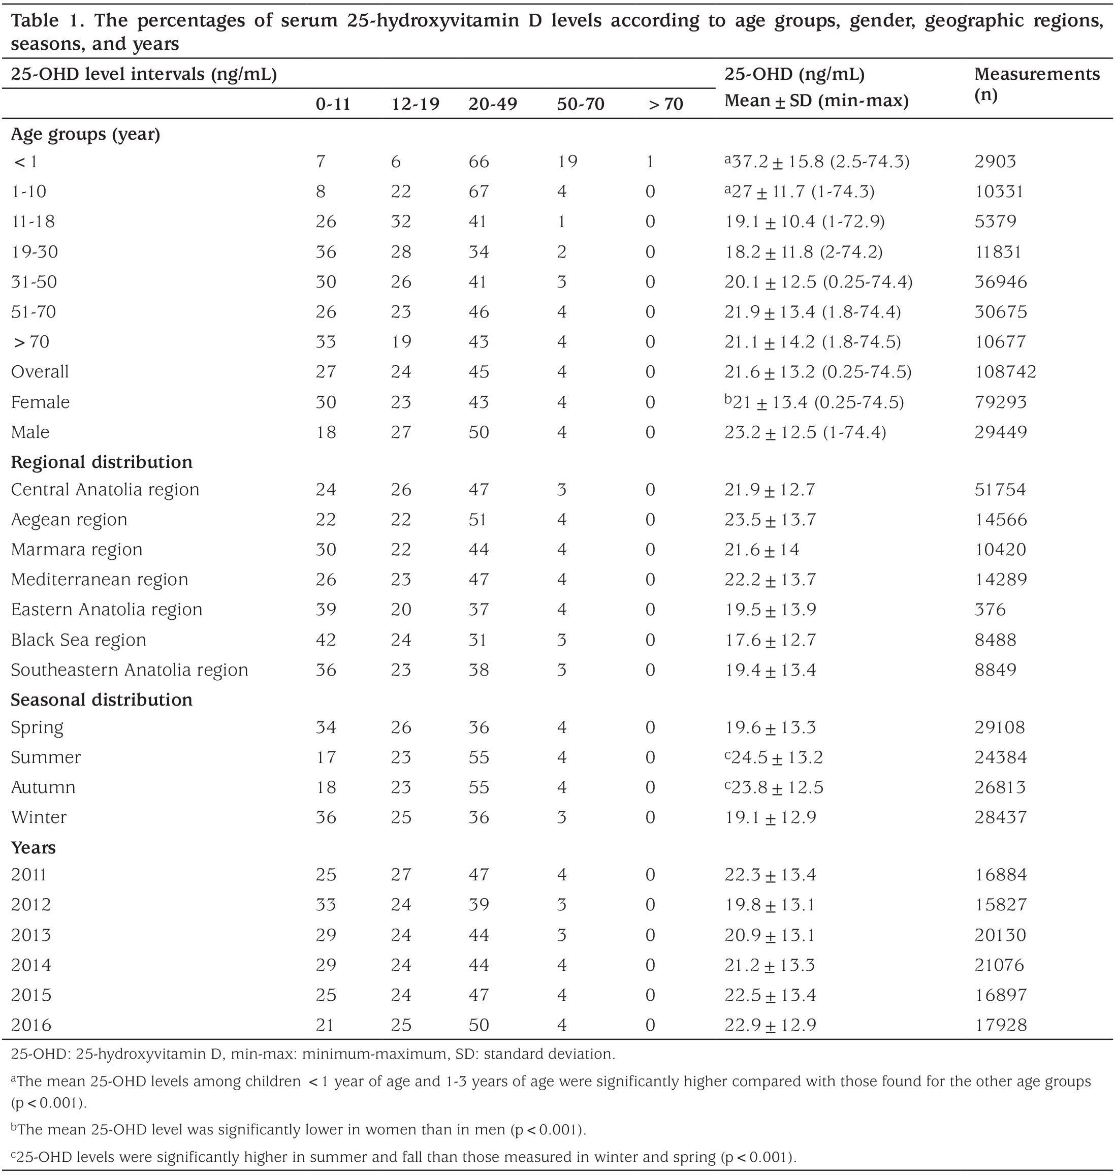1115x1175 pixels.
Task: Click the 20-49 interval column header
Action: 493,104
